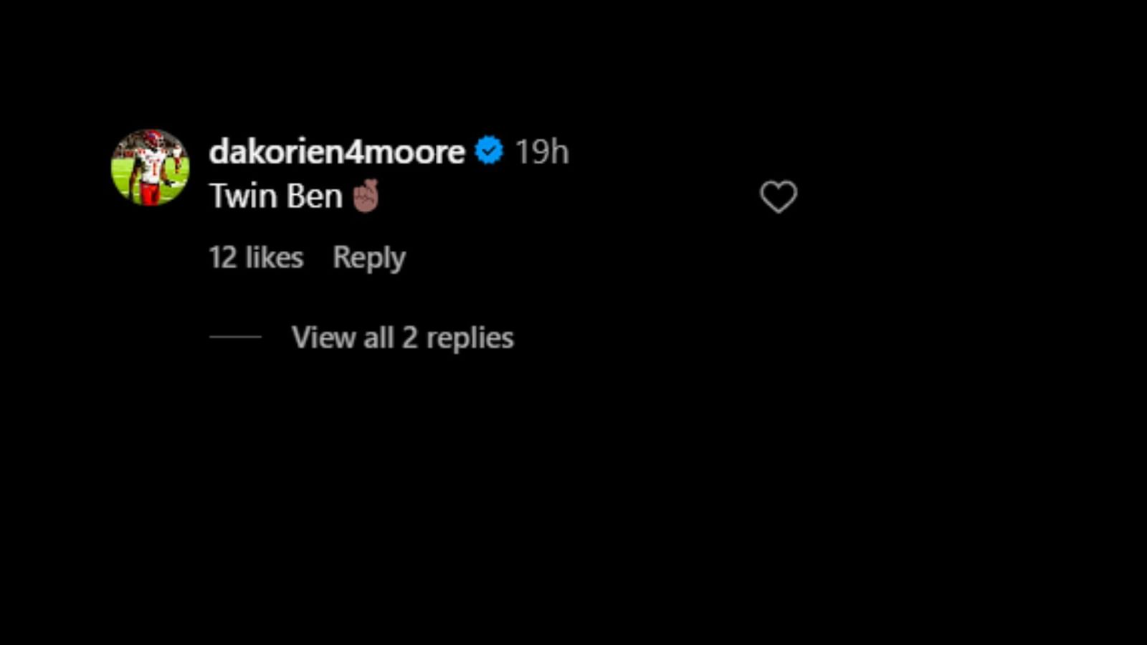Click the crossed fingers emoji in the comment
The height and width of the screenshot is (645, 1147).
pos(368,195)
